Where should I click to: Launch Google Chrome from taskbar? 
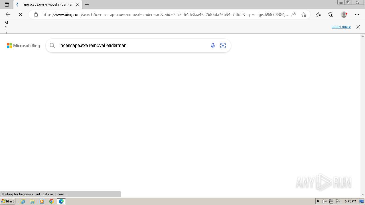52,201
